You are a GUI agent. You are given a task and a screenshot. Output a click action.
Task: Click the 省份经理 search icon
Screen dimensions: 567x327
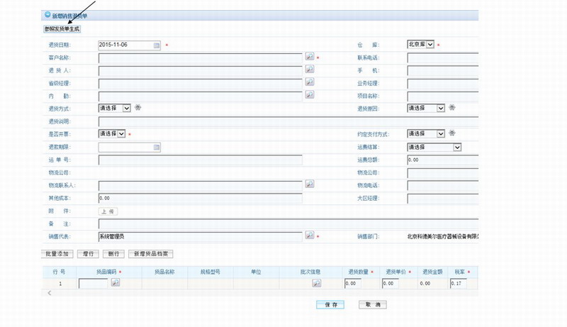[309, 82]
